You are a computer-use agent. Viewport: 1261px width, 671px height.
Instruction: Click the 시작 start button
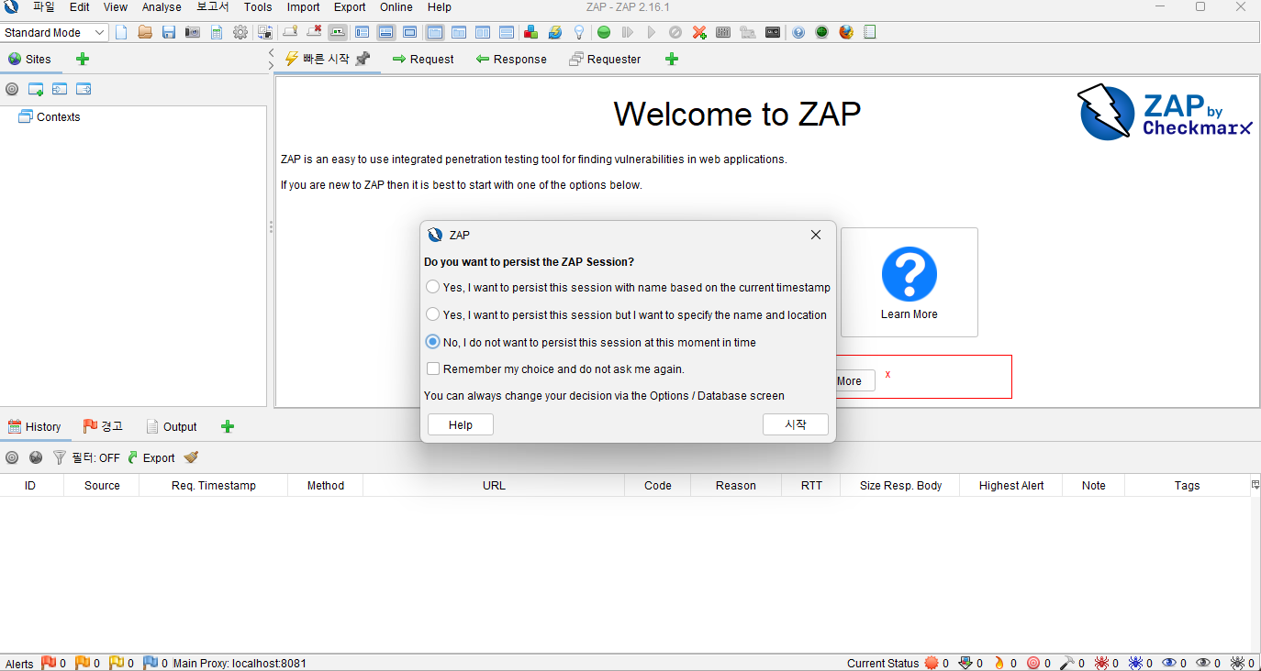click(x=796, y=424)
